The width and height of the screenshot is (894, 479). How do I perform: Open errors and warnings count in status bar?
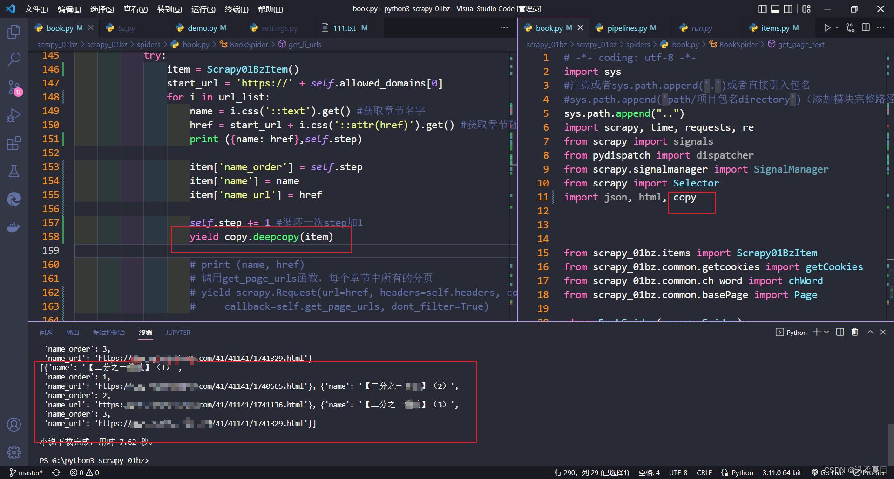pyautogui.click(x=85, y=472)
